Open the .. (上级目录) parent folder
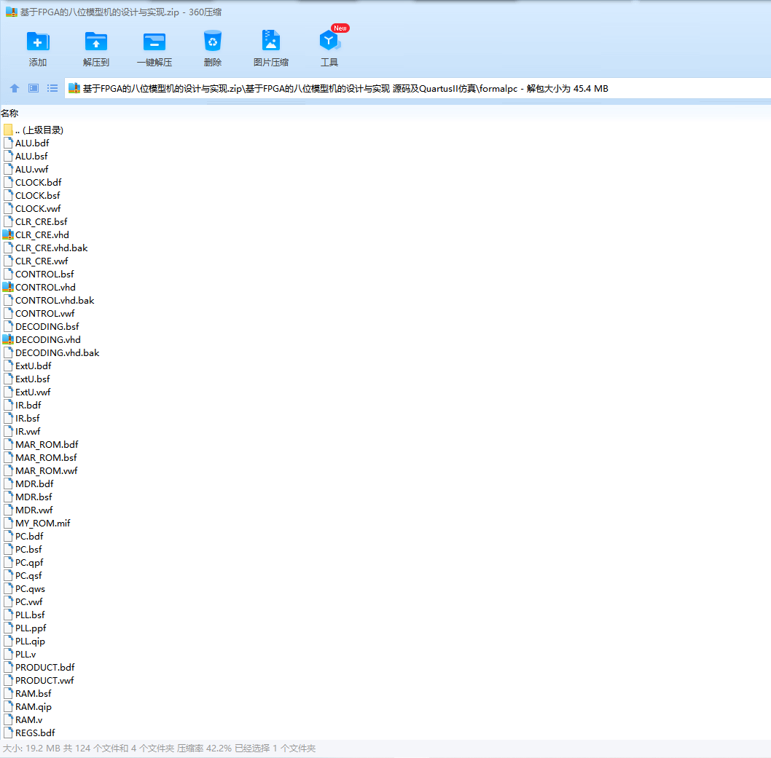771x758 pixels. point(33,130)
